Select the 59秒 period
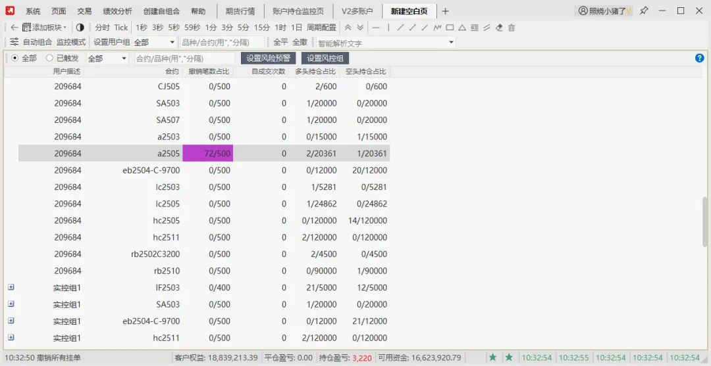The image size is (711, 366). 192,28
